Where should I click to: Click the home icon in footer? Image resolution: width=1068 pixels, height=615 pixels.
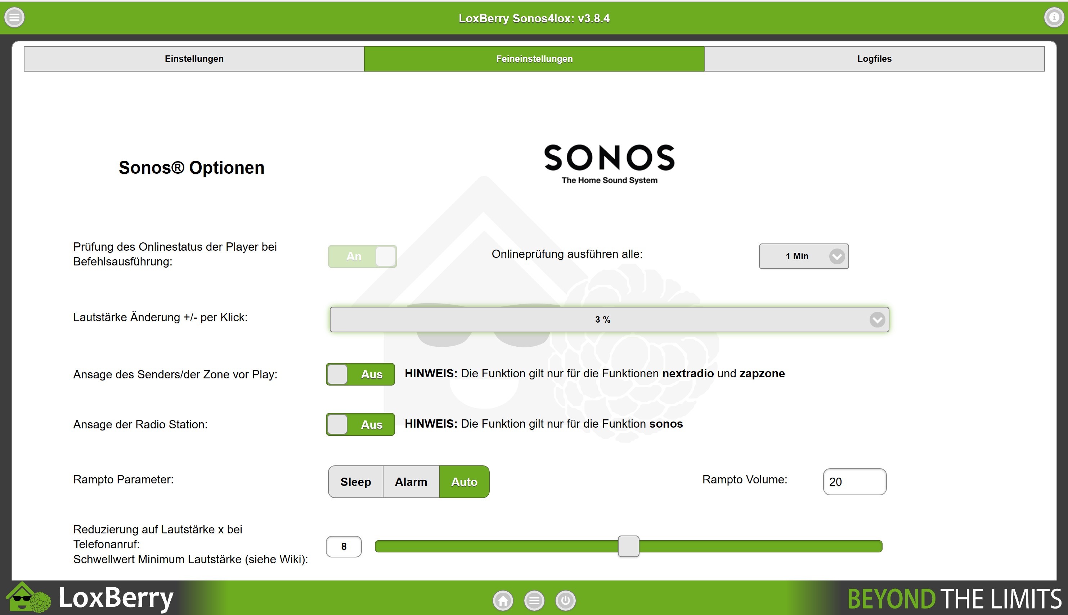click(x=503, y=600)
